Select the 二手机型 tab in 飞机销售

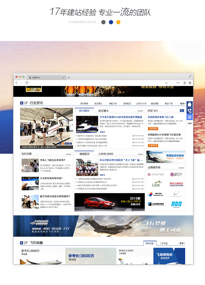pos(164,243)
